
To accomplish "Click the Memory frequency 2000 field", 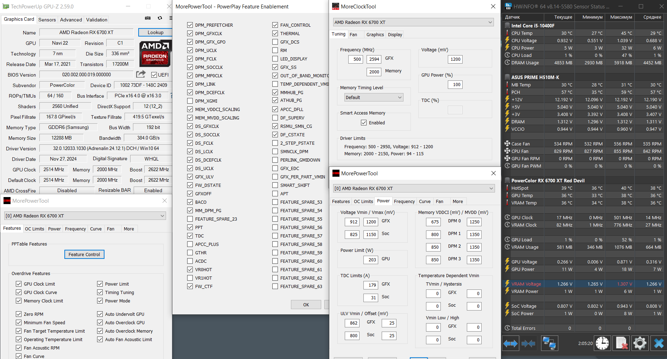I will tap(374, 72).
